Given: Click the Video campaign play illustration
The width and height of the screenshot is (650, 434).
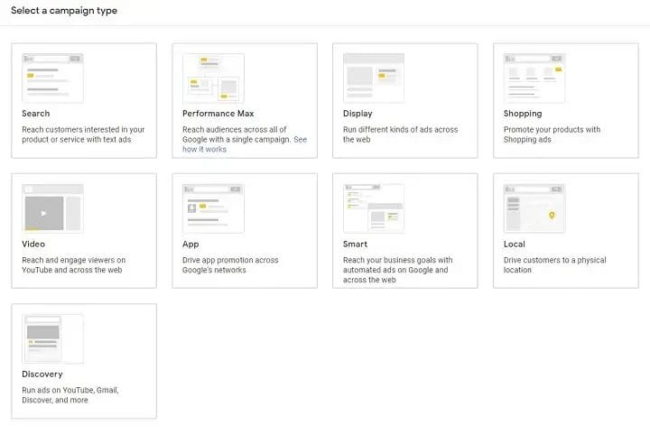Looking at the screenshot, I should (52, 208).
